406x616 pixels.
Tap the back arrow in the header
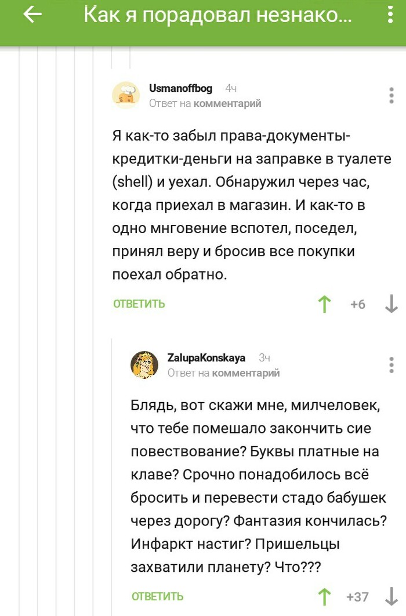(x=32, y=16)
